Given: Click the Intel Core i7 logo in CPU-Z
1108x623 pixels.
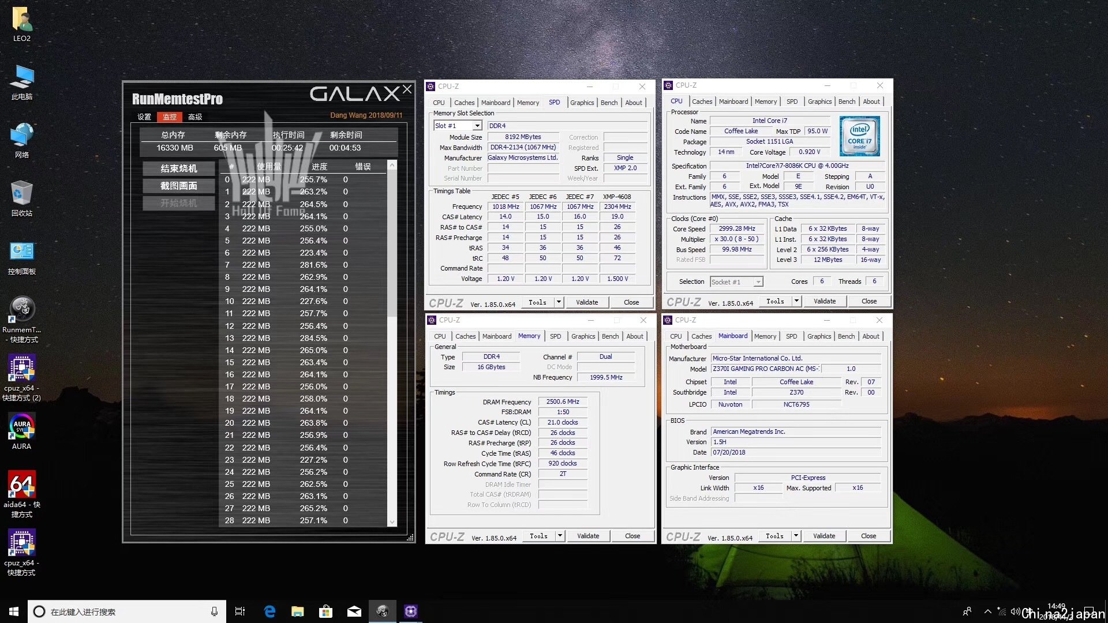Looking at the screenshot, I should tap(860, 136).
